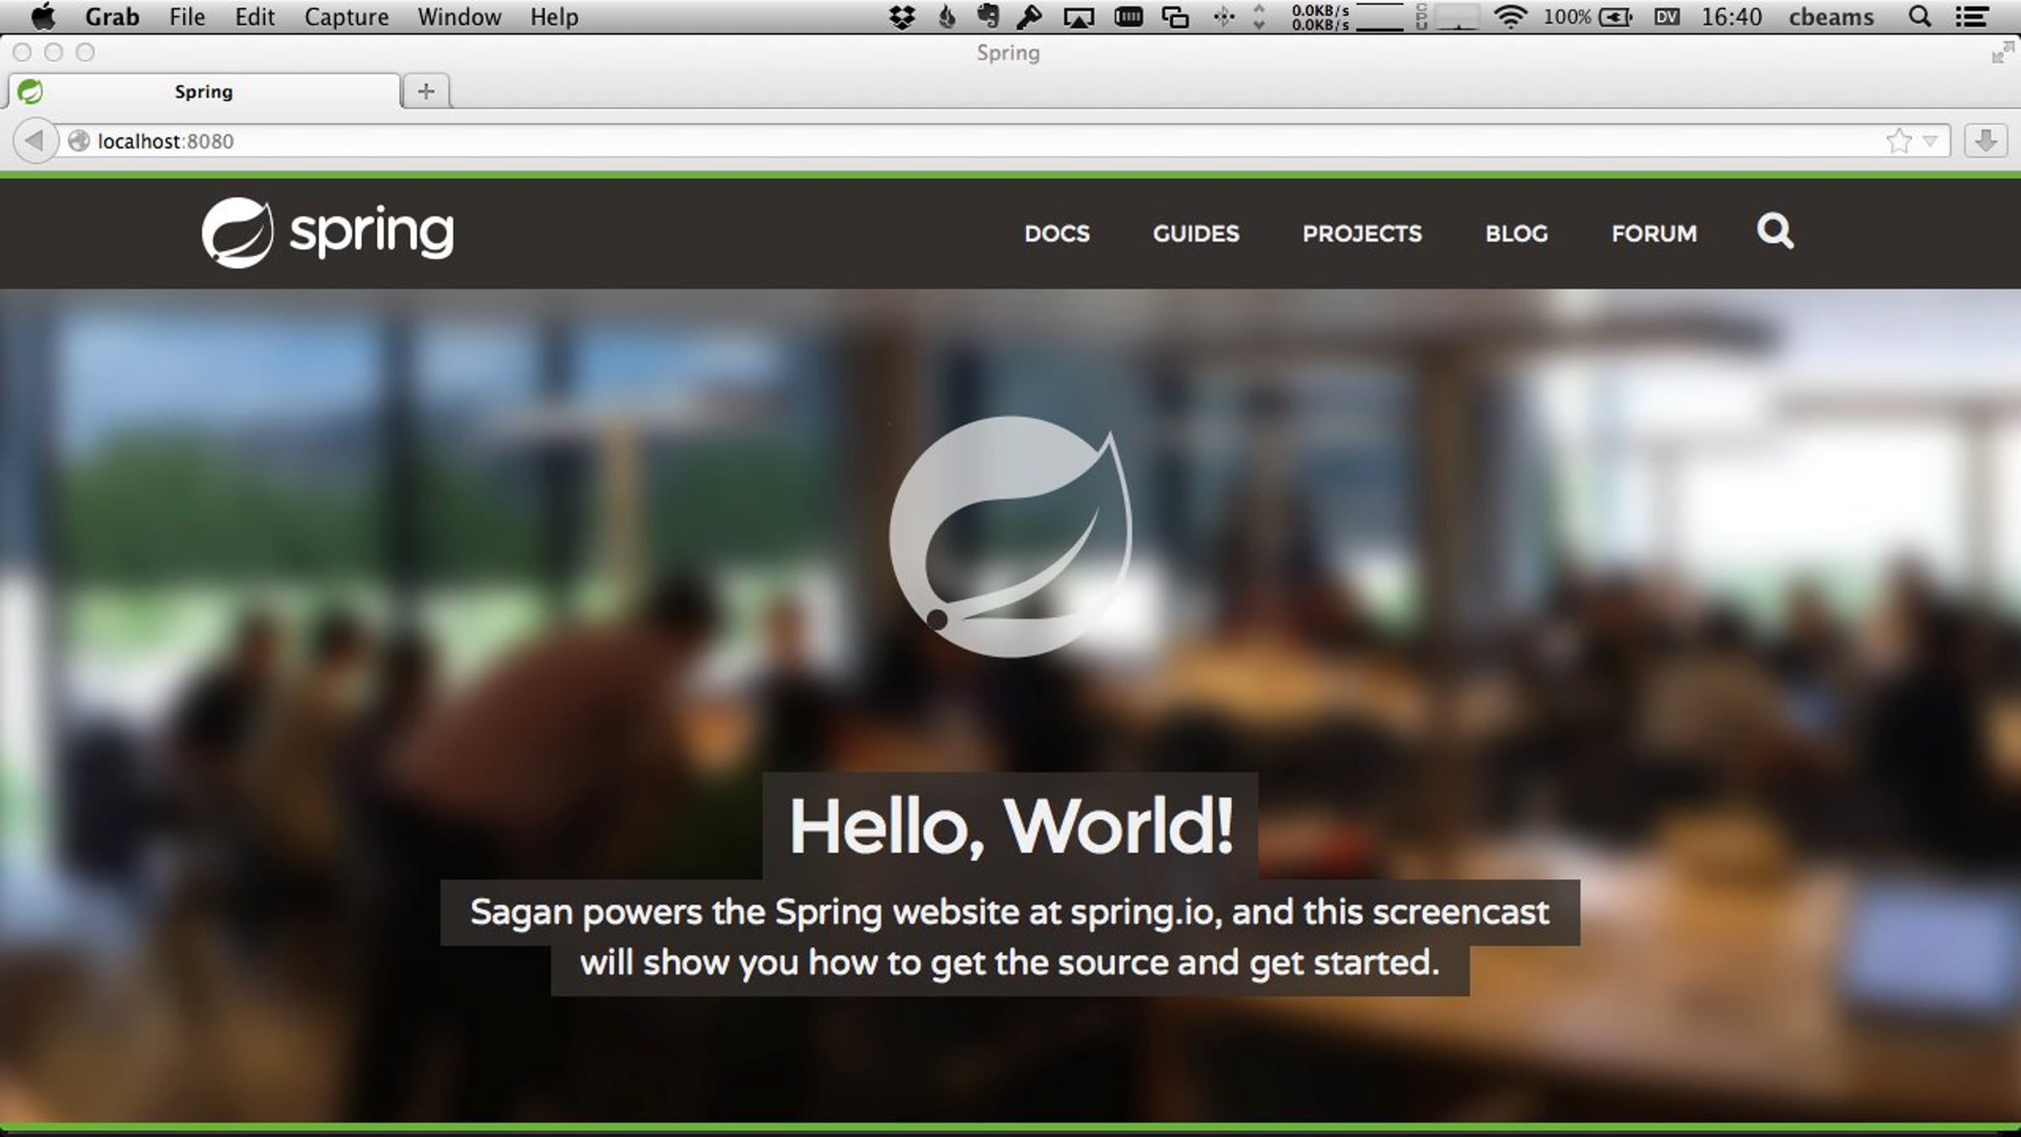2021x1137 pixels.
Task: Click the "will show you how to get the source" line
Action: [x=1010, y=964]
